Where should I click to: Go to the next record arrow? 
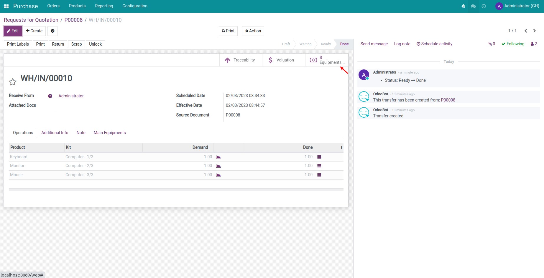(x=534, y=31)
